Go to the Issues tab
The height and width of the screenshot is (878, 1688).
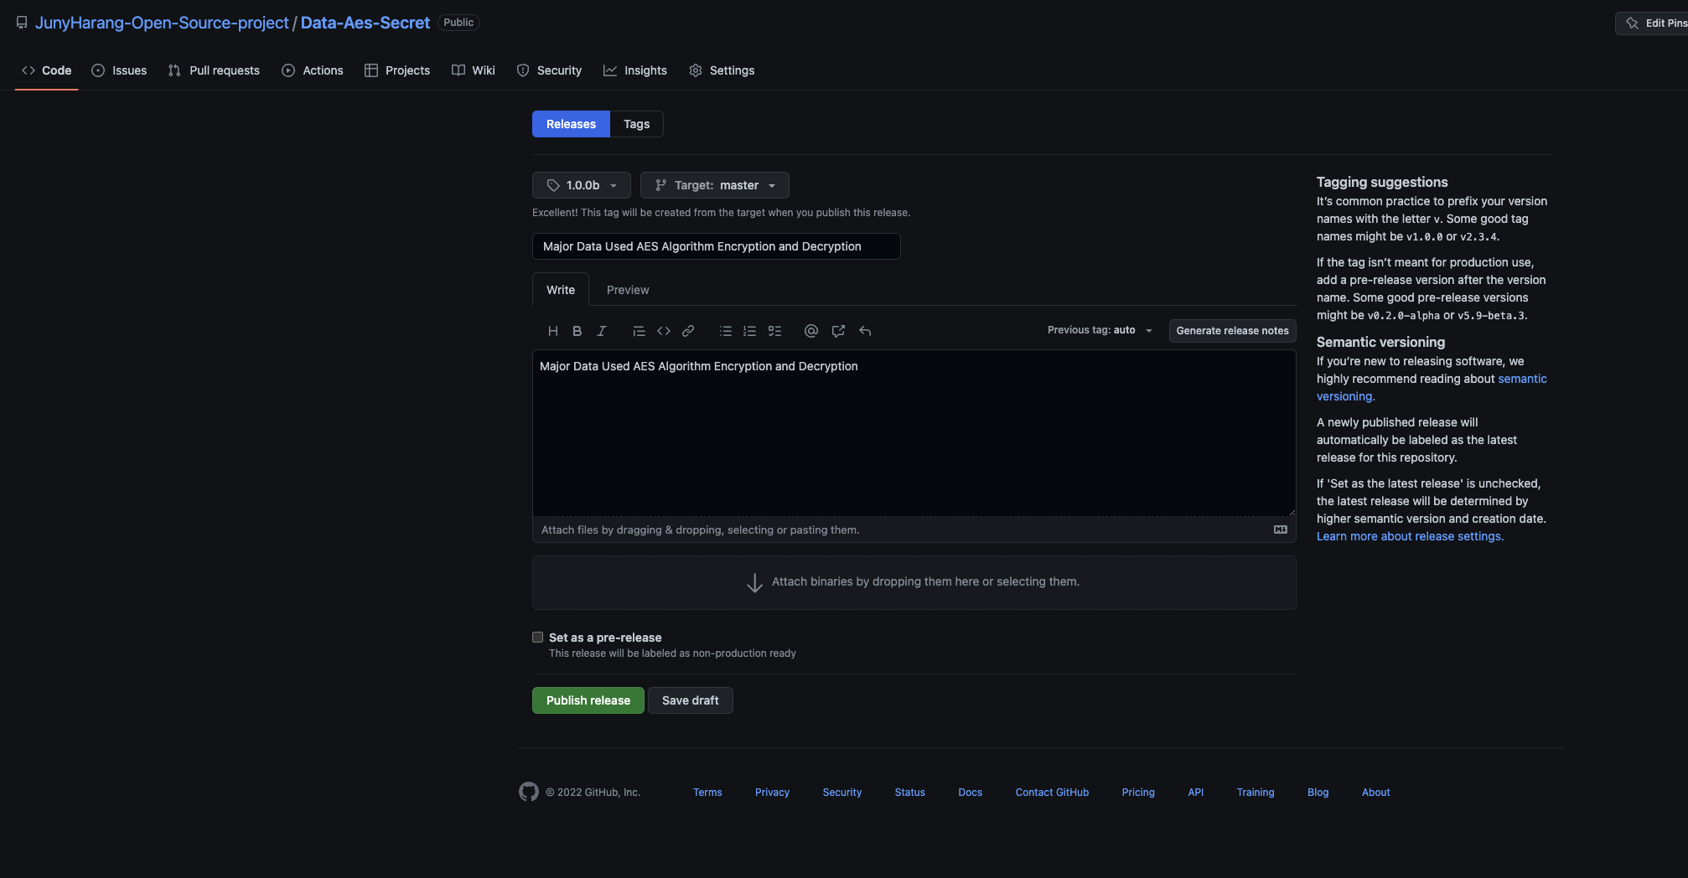tap(119, 70)
